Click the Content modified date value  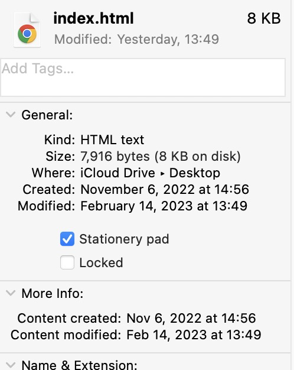(x=194, y=335)
